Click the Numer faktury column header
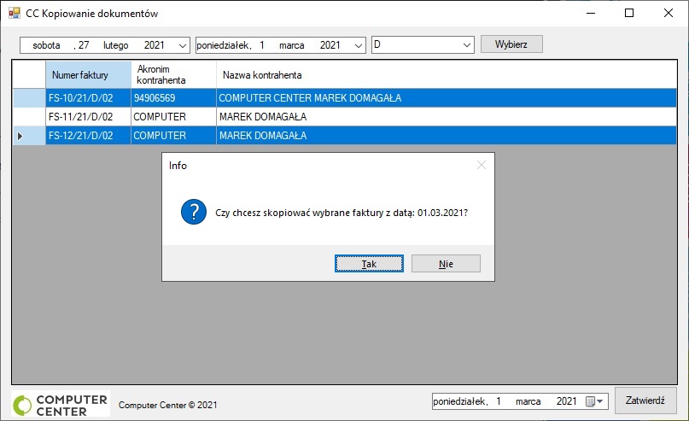Screen dimensions: 689x421 (x=88, y=74)
